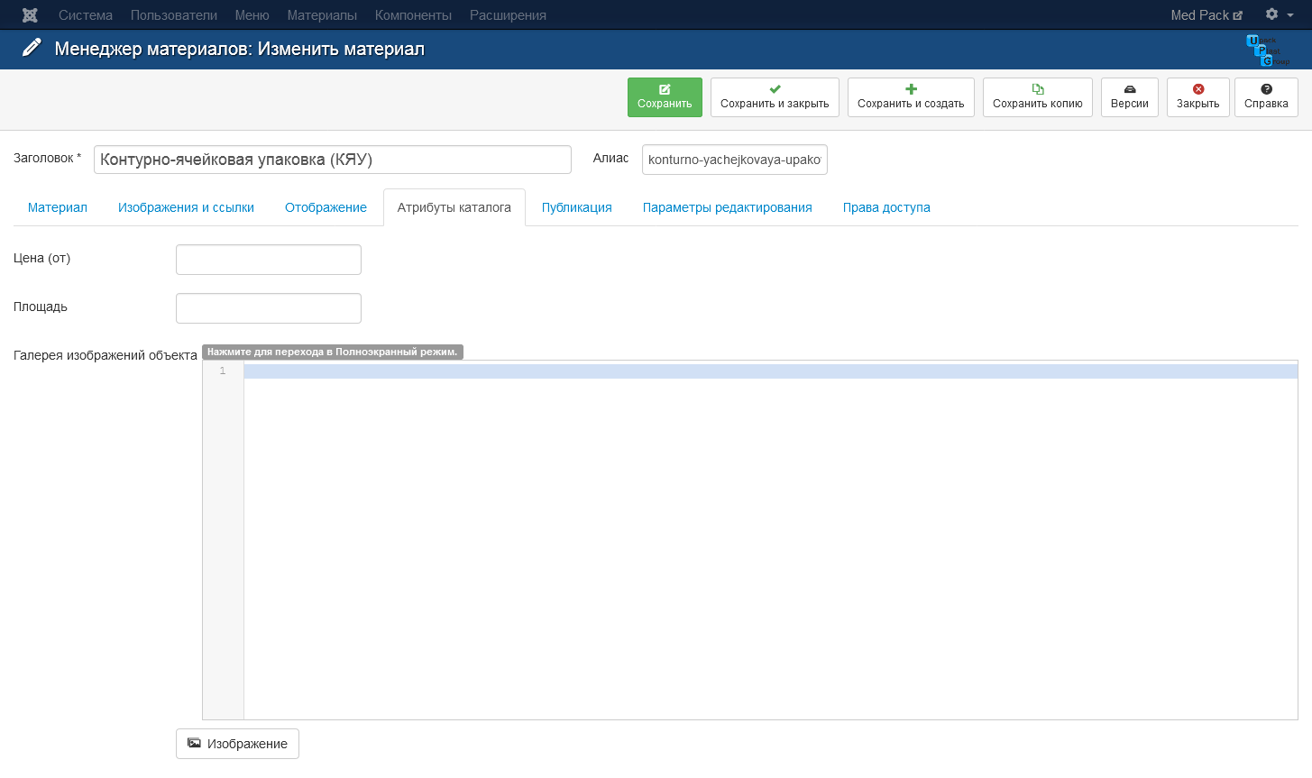The width and height of the screenshot is (1312, 778).
Task: Focus the Заголовок title input field
Action: coord(333,160)
